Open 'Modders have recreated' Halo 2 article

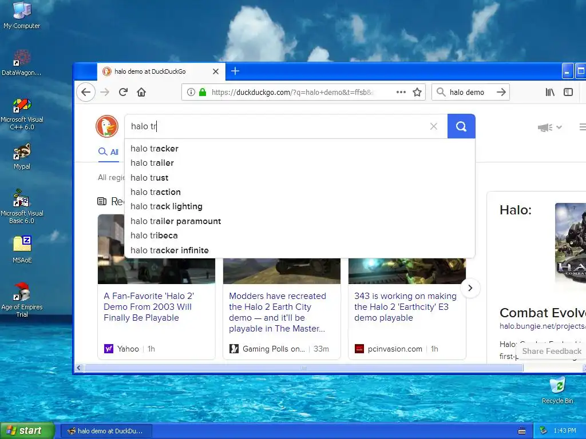pos(278,312)
